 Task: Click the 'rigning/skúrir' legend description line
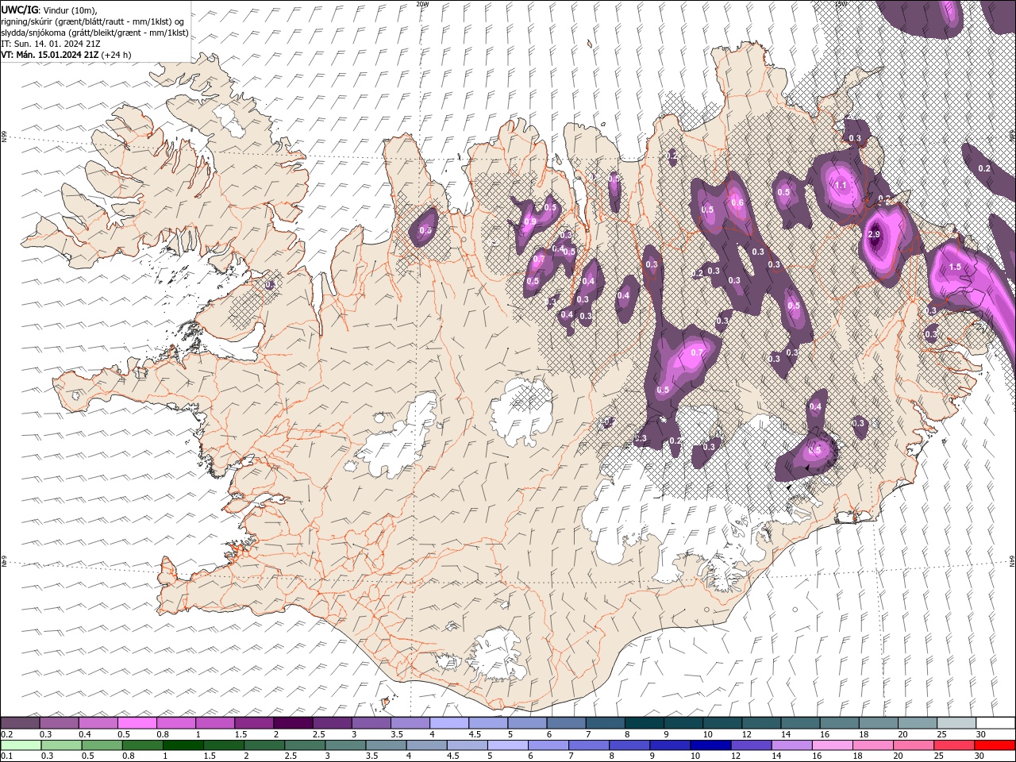[92, 21]
